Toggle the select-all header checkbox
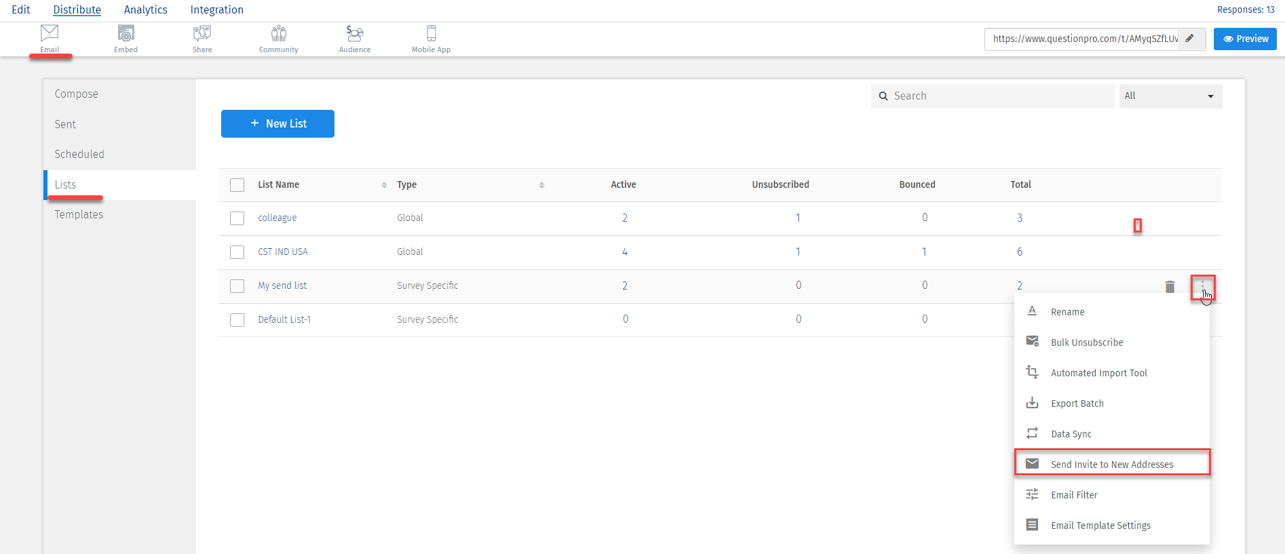 pos(237,185)
